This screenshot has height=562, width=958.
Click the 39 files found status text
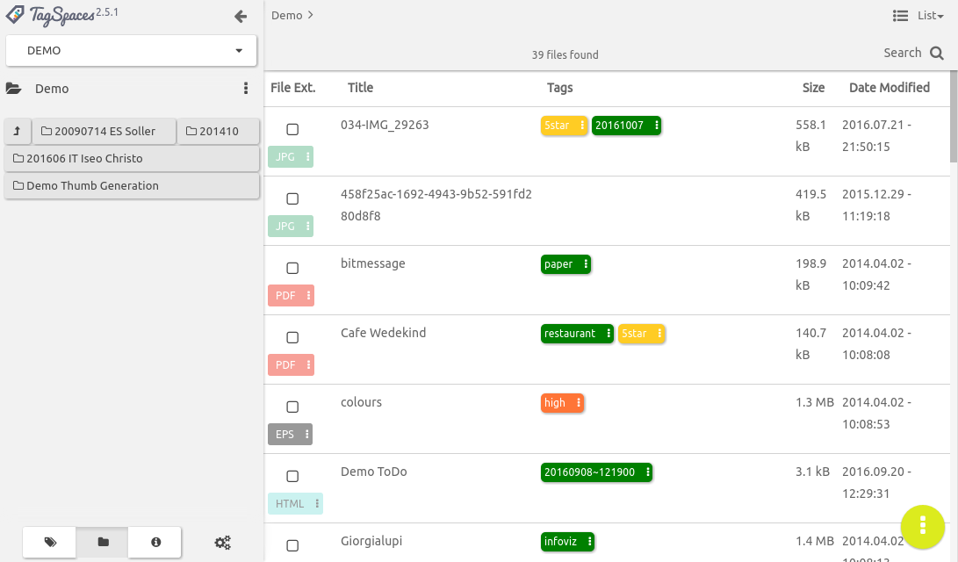click(x=565, y=55)
